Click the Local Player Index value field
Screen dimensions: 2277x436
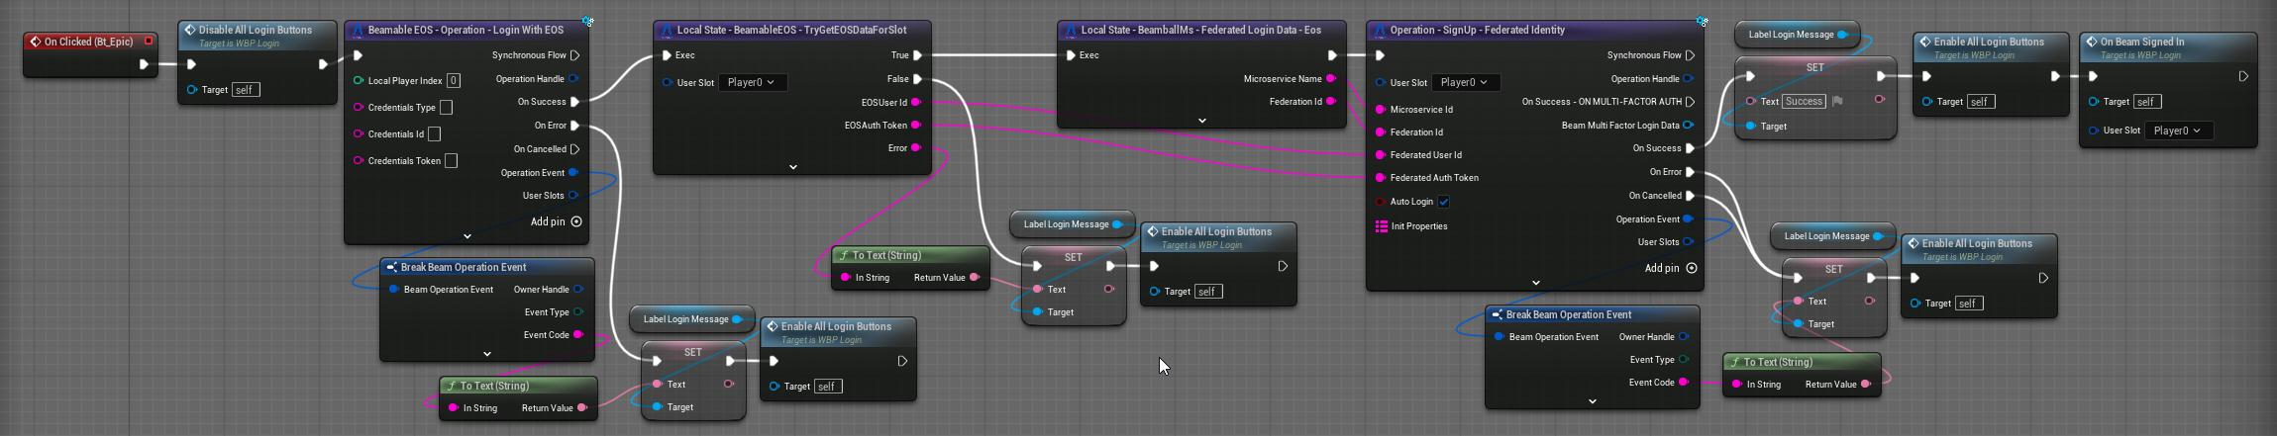(454, 81)
